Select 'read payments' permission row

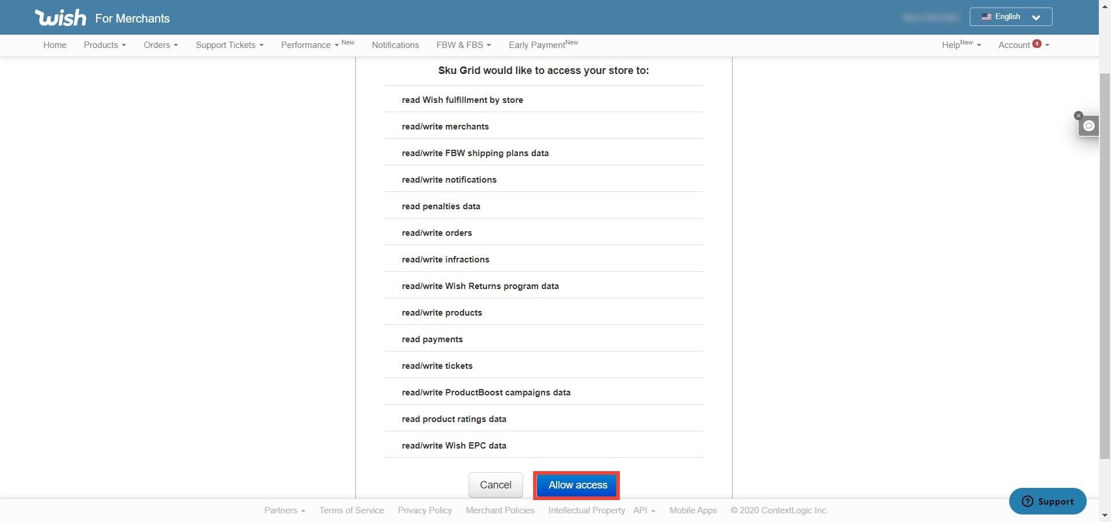tap(543, 339)
